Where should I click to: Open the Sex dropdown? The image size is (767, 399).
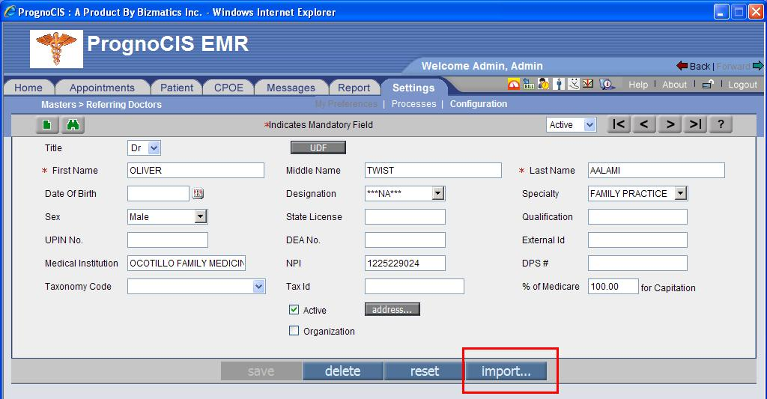tap(167, 216)
